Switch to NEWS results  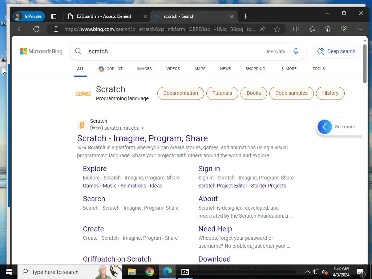tap(225, 69)
